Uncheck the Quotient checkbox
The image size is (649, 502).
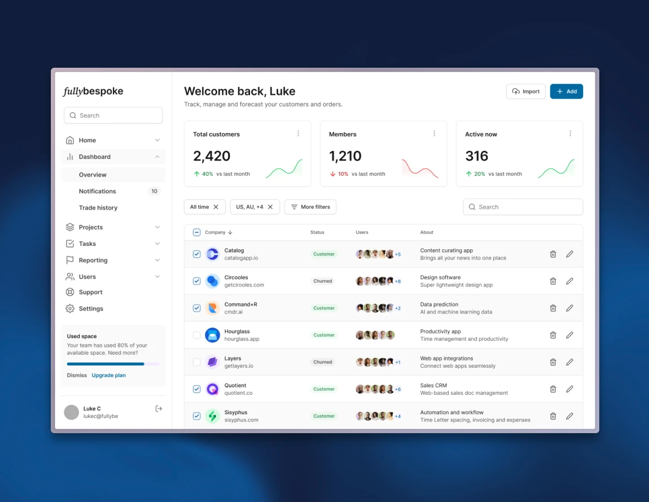pos(196,389)
